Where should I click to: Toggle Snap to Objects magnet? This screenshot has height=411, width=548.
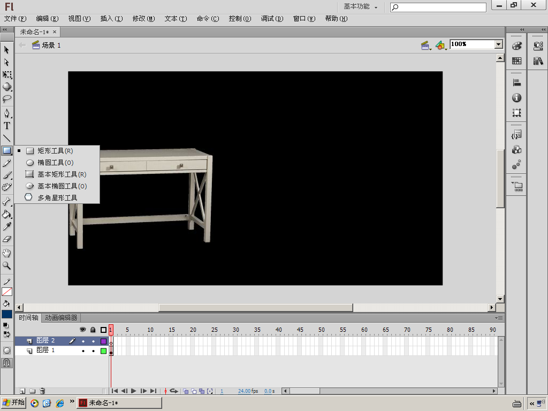tap(6, 363)
